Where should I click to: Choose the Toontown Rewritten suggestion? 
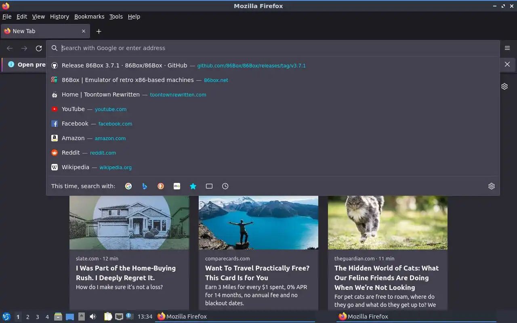273,94
